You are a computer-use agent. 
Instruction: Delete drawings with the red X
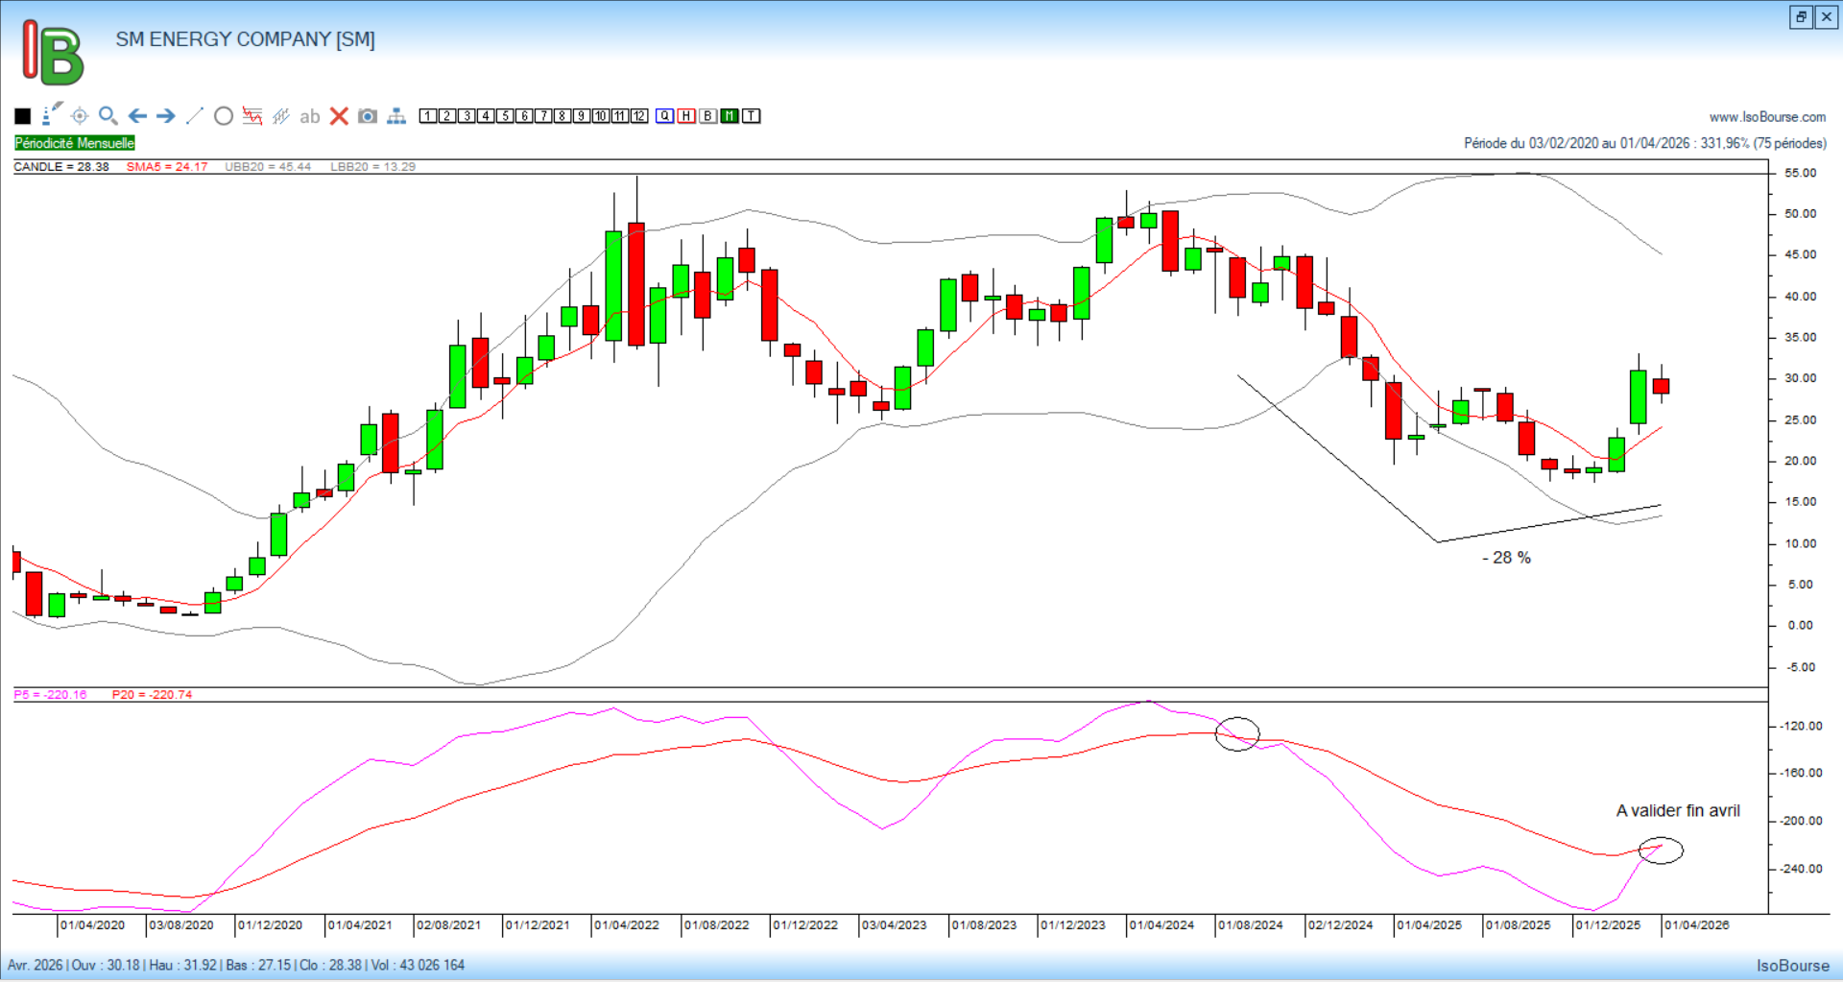coord(339,116)
